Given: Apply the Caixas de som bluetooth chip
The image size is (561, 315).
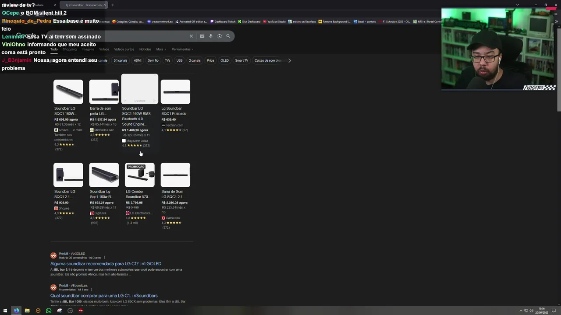Looking at the screenshot, I should (270, 60).
